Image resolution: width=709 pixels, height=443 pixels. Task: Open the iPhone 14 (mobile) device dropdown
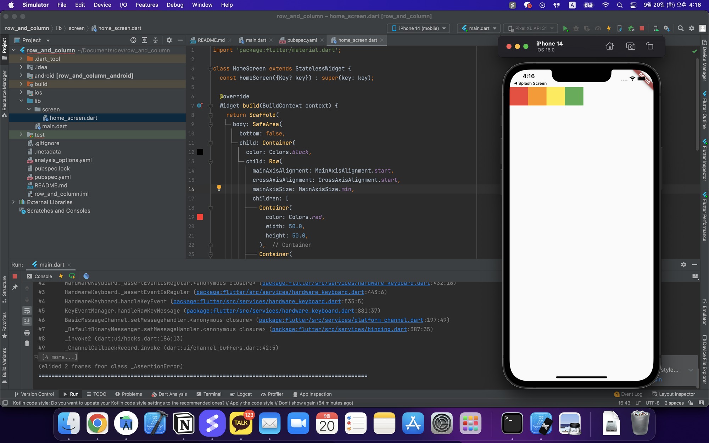point(419,28)
